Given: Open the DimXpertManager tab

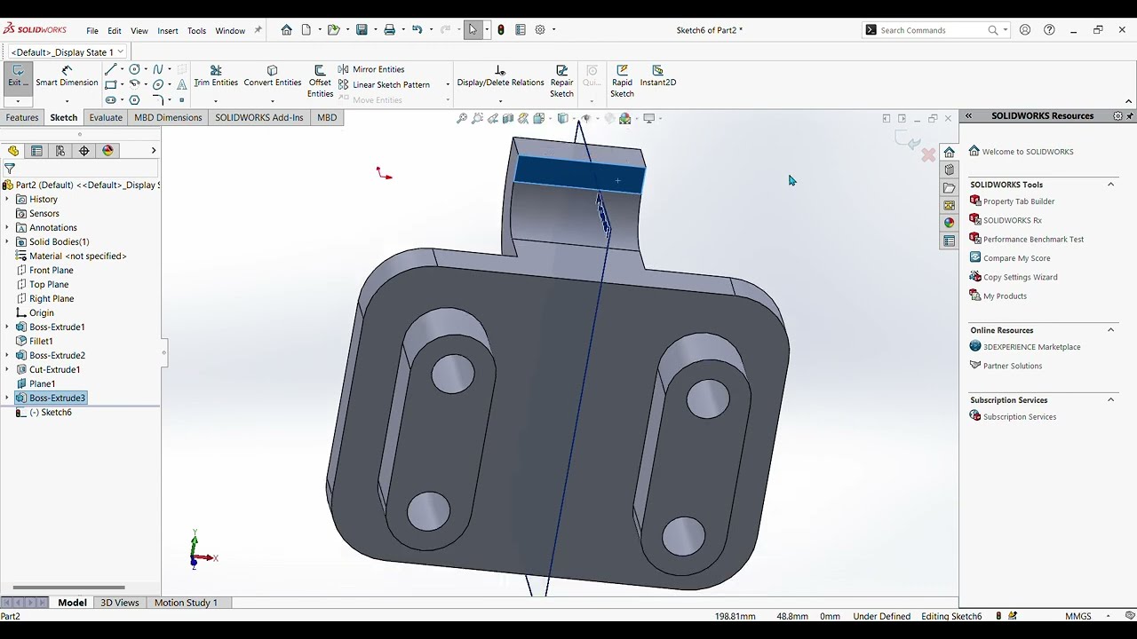Looking at the screenshot, I should pos(84,151).
